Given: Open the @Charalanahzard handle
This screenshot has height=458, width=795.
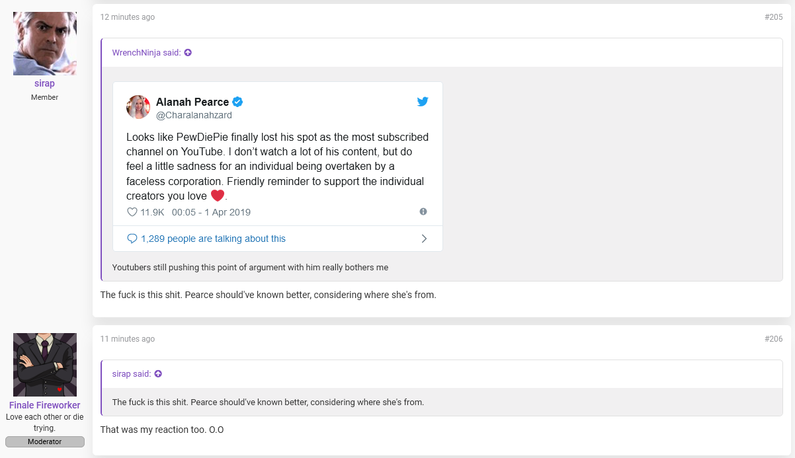Looking at the screenshot, I should pos(194,115).
